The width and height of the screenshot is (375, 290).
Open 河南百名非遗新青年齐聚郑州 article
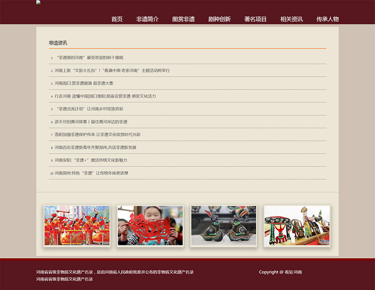coord(95,147)
